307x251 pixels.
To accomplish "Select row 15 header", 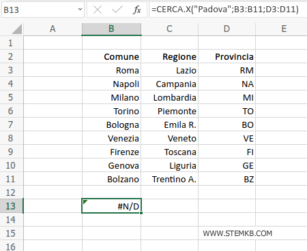I will (x=12, y=233).
